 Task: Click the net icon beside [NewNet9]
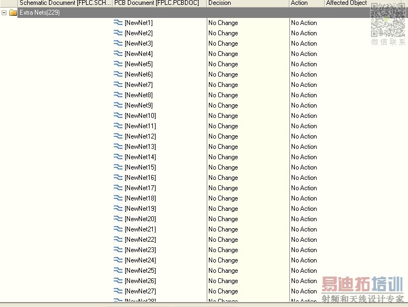tap(118, 105)
